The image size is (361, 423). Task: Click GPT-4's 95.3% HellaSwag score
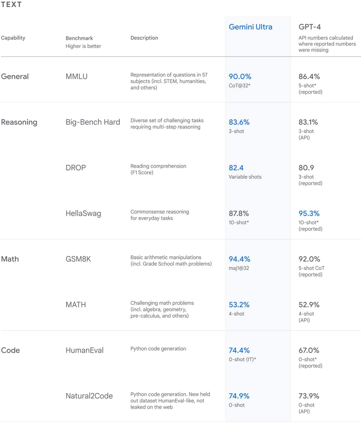309,213
